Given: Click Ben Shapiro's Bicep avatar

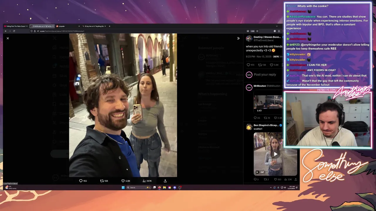Looking at the screenshot, I should click(x=249, y=127).
